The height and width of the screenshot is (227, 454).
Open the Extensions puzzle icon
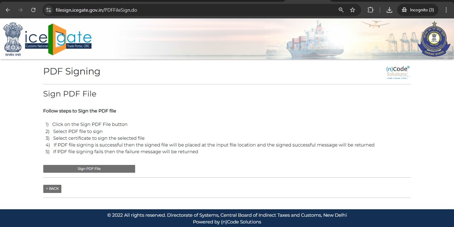(x=370, y=10)
